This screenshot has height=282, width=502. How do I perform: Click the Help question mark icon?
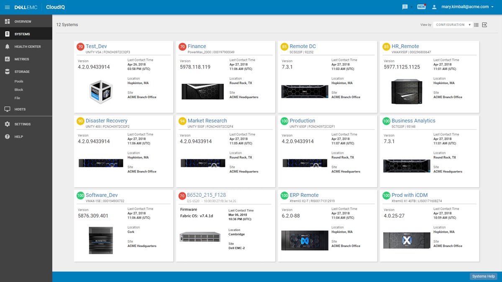7,137
